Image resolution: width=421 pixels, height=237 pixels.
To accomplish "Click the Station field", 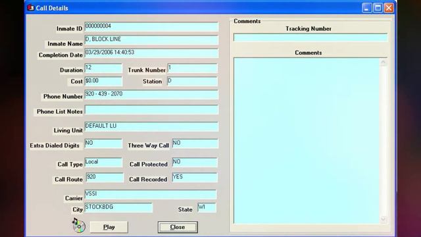I will 192,81.
